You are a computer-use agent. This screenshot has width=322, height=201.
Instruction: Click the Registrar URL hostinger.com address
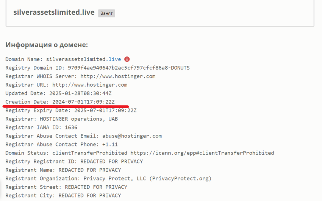click(x=89, y=85)
